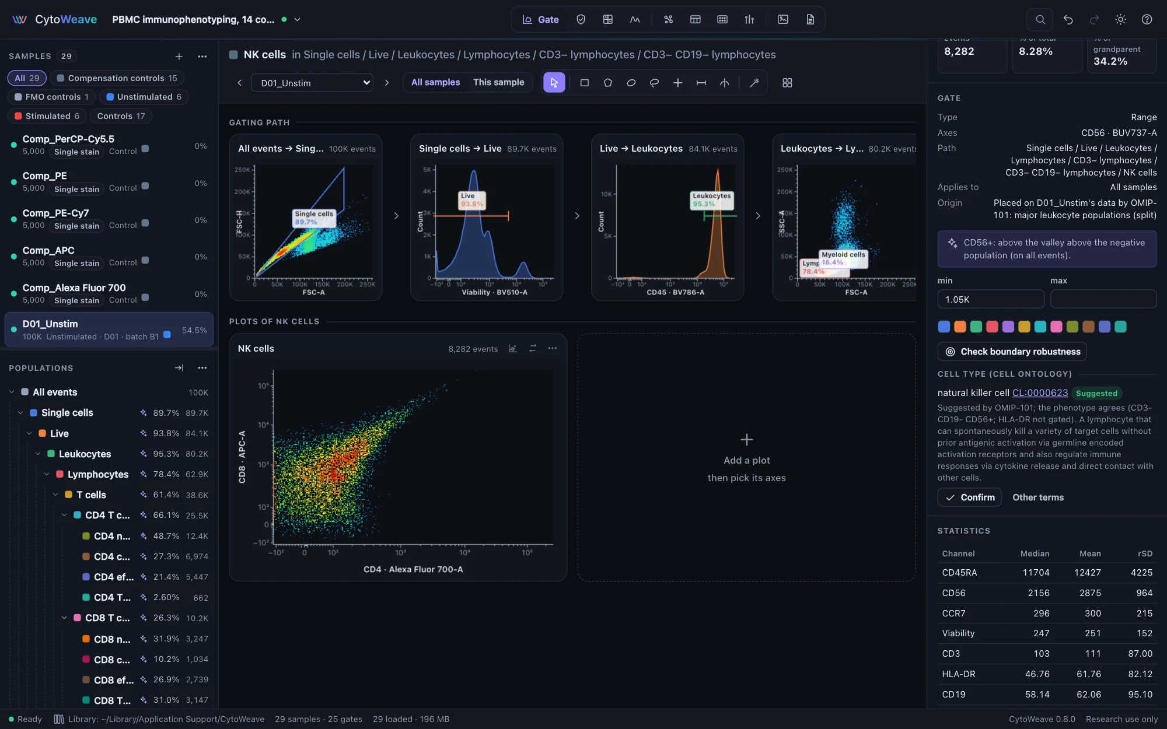Collapse the Lymphocytes tree node
Viewport: 1167px width, 729px height.
tap(47, 474)
